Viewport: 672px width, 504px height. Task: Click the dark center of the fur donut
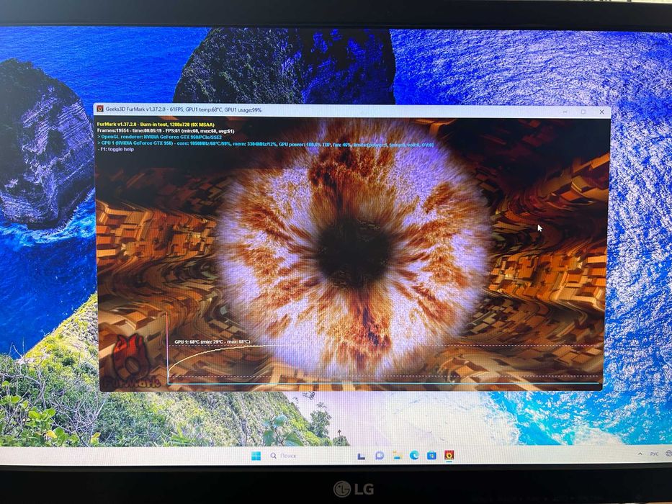pos(354,253)
